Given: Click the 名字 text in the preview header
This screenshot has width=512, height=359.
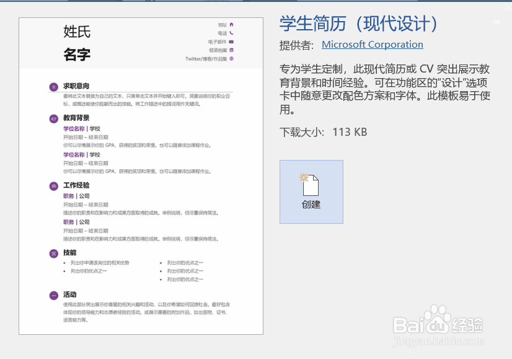Looking at the screenshot, I should (77, 54).
